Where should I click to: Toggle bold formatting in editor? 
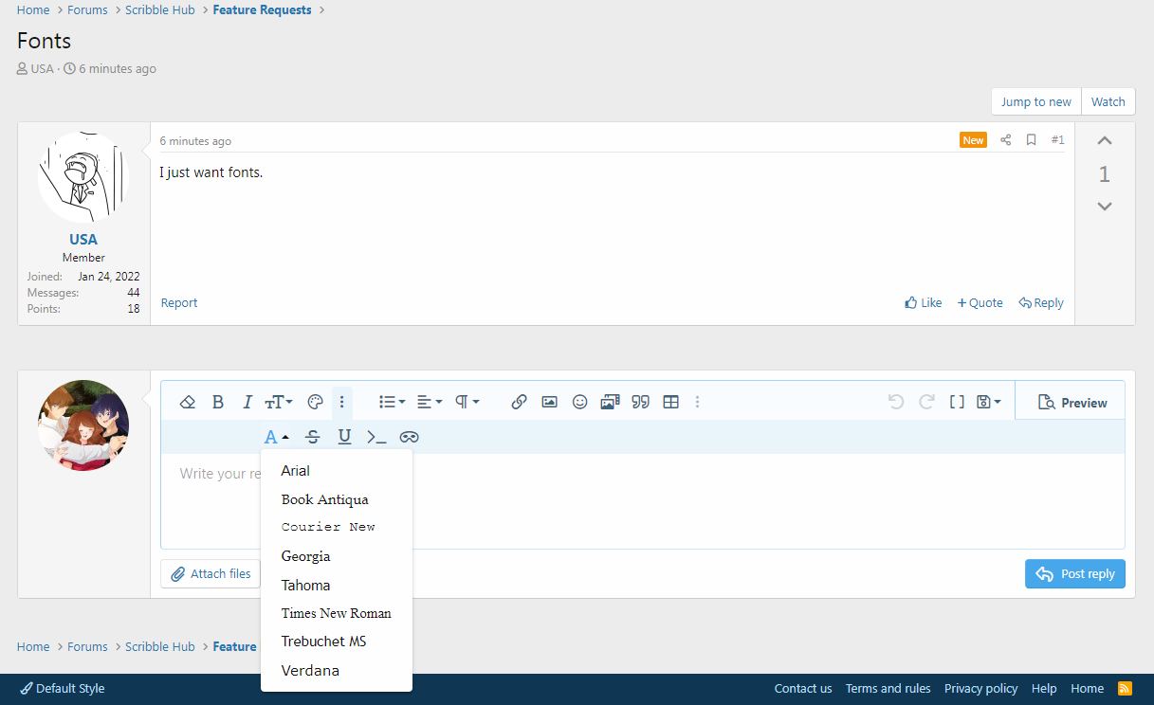pyautogui.click(x=218, y=402)
